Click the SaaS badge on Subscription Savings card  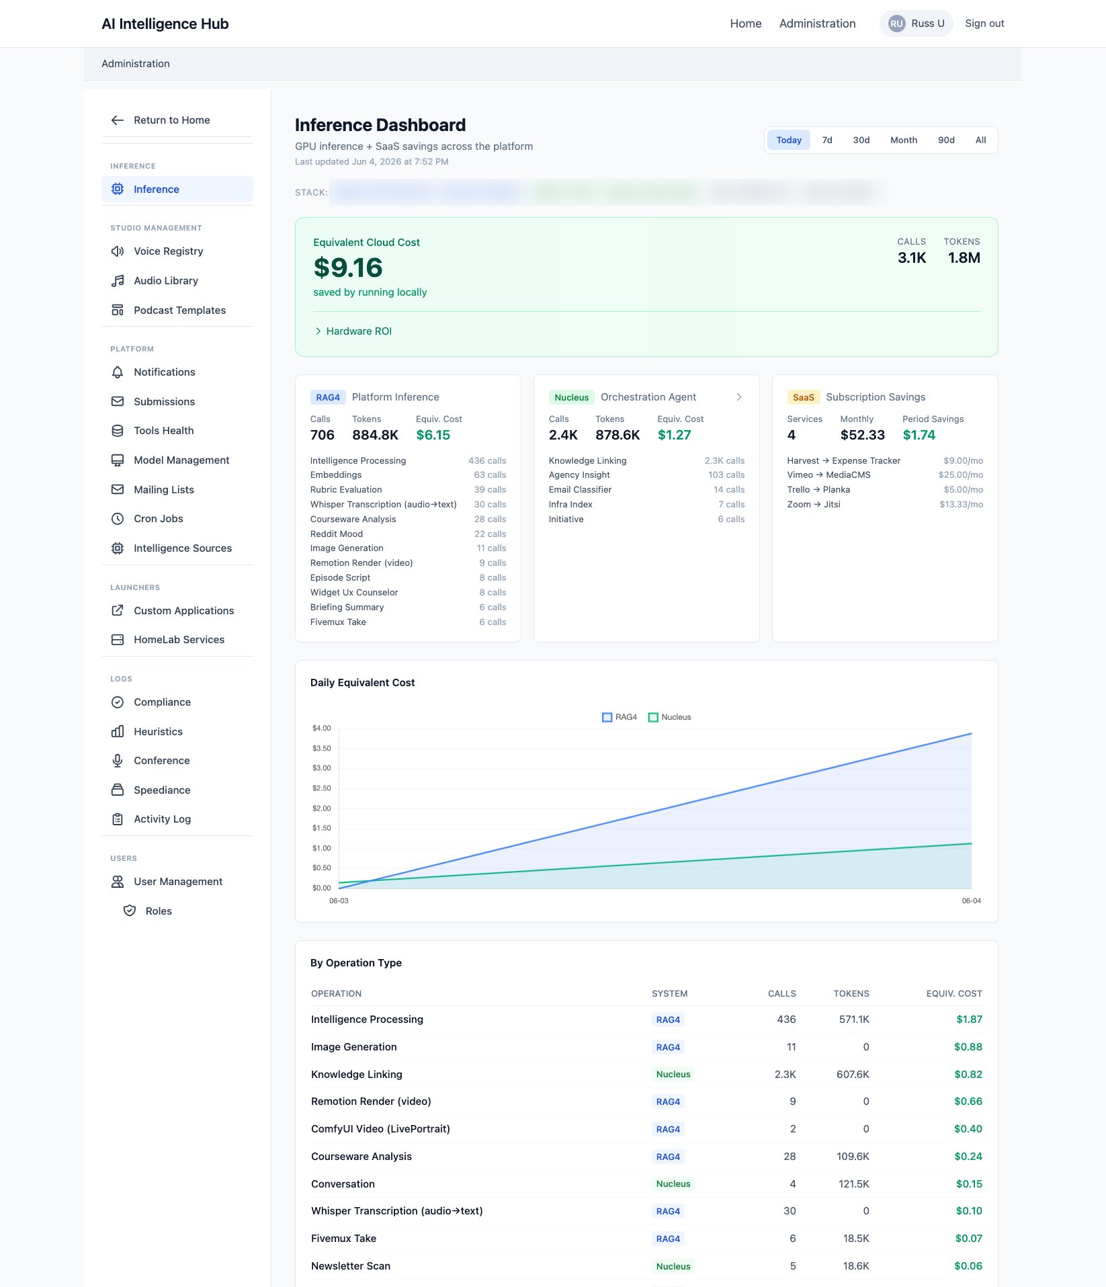[x=804, y=397]
